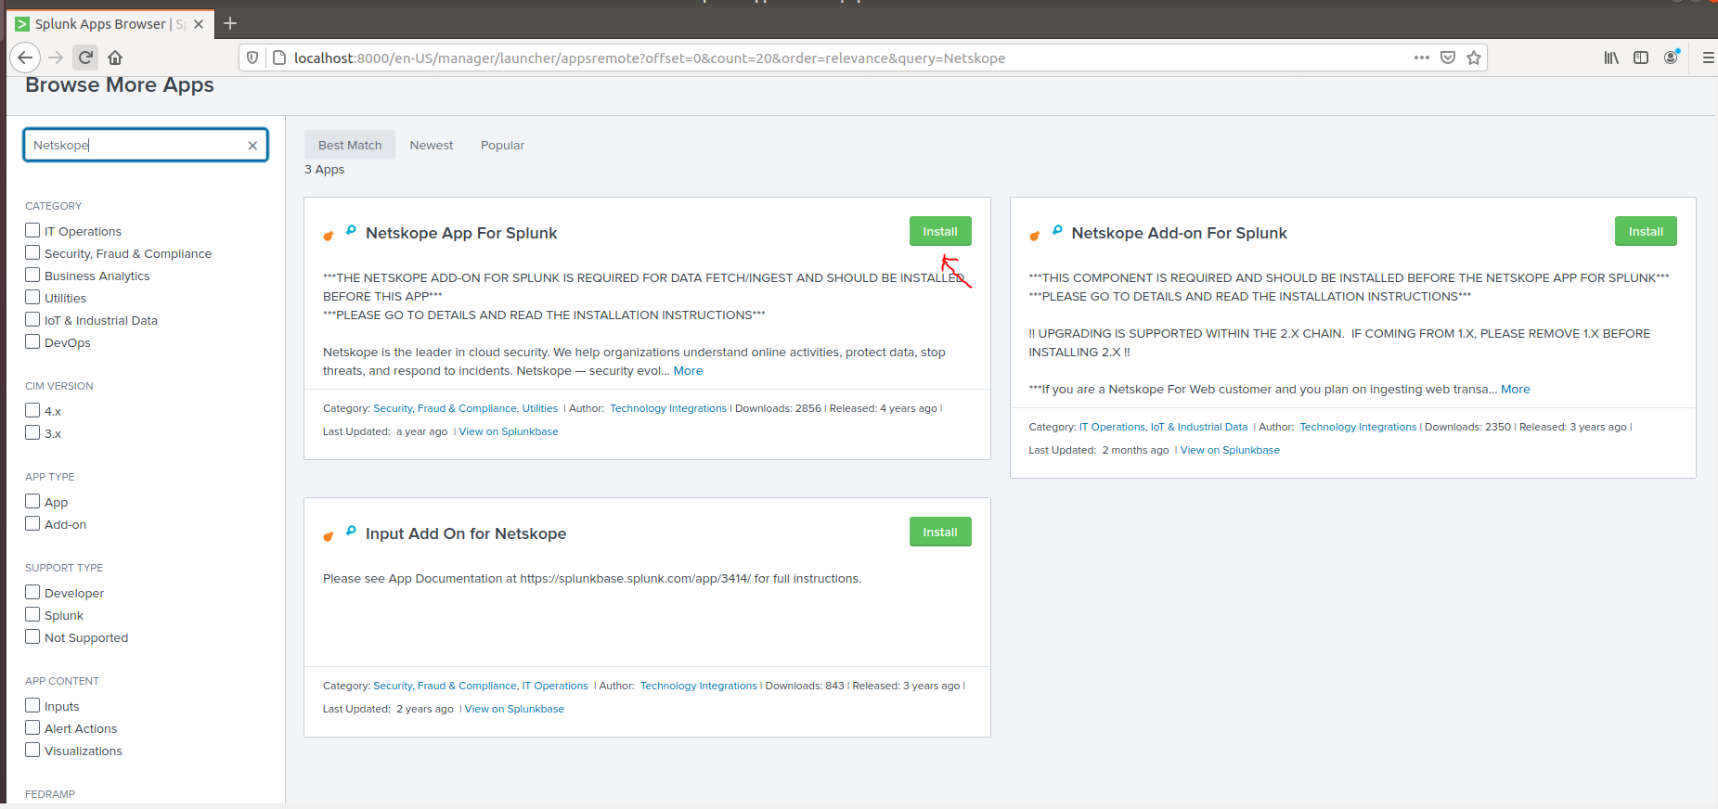Click the Input Add On for Netskope title
Viewport: 1718px width, 809px height.
(x=466, y=533)
